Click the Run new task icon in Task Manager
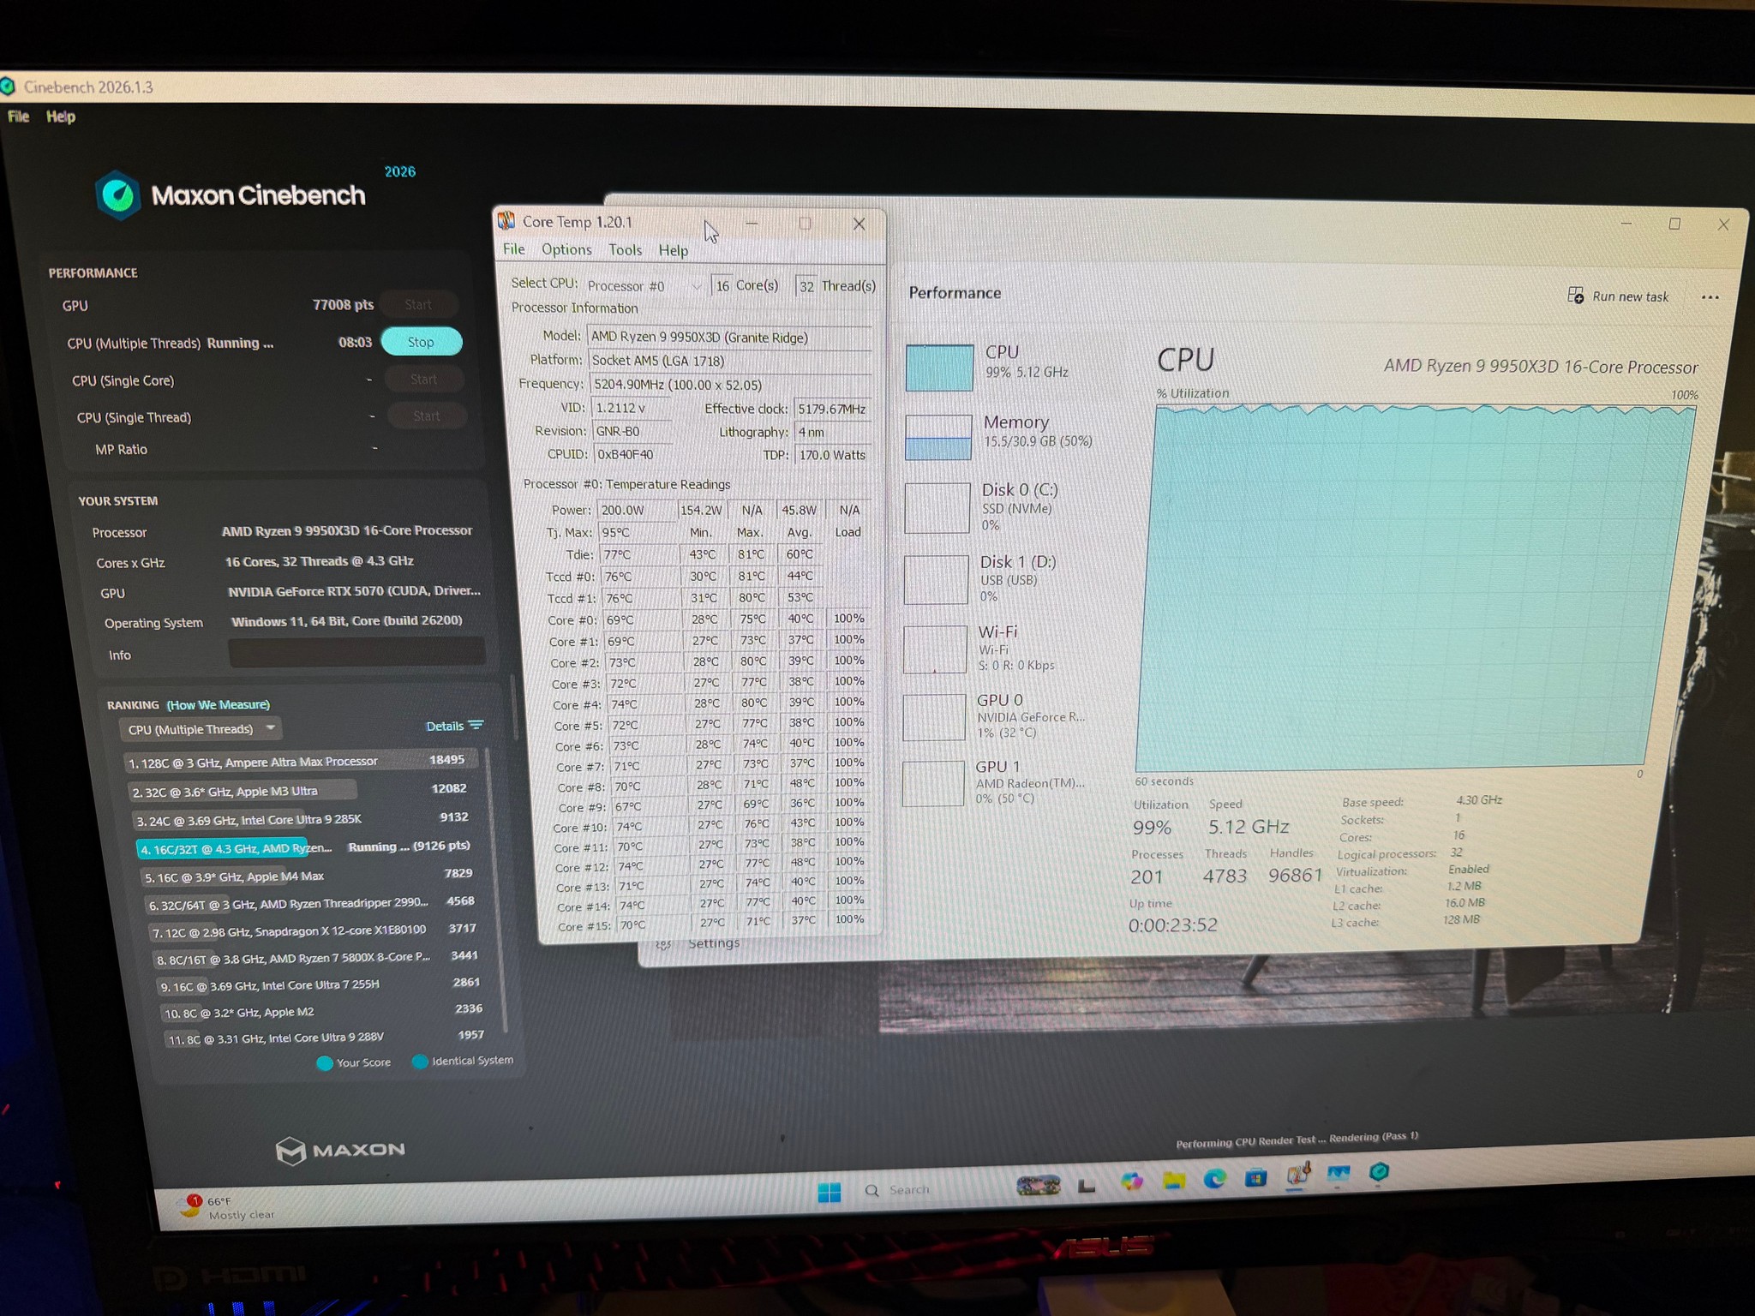Image resolution: width=1755 pixels, height=1316 pixels. pos(1575,295)
